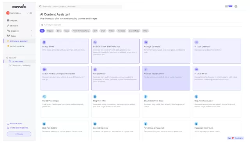250x143 pixels.
Task: Open the AI Image Generator card title
Action: click(x=152, y=46)
